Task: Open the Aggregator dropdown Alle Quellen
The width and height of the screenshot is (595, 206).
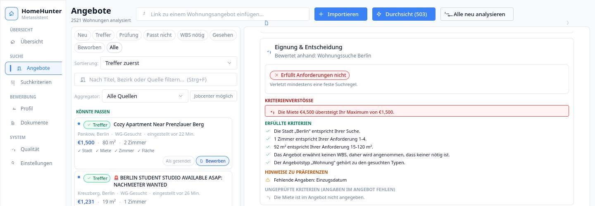Action: (145, 96)
